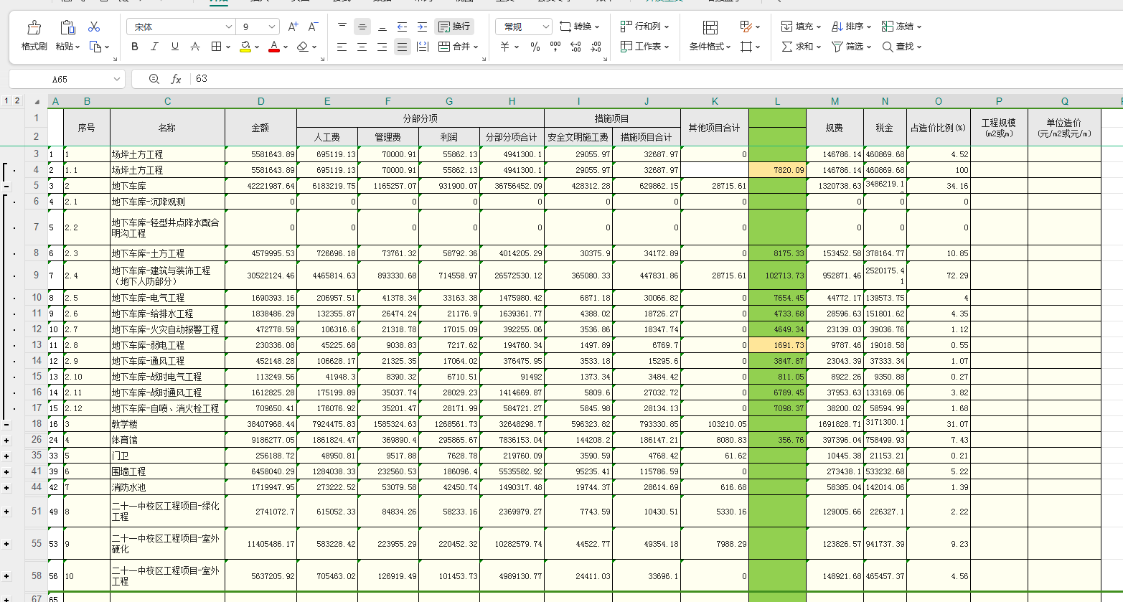
Task: Click the thousands separator 000 icon
Action: click(x=555, y=47)
